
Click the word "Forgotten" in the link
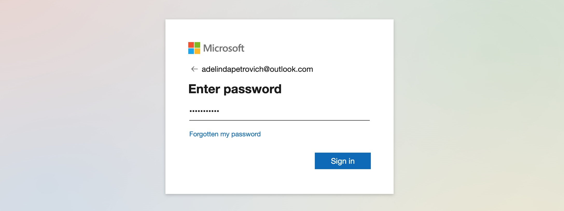tap(204, 134)
